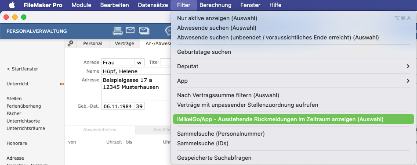Viewport: 417px width, 165px height.
Task: Open Unterrichtsräume in the sidebar
Action: click(x=26, y=128)
